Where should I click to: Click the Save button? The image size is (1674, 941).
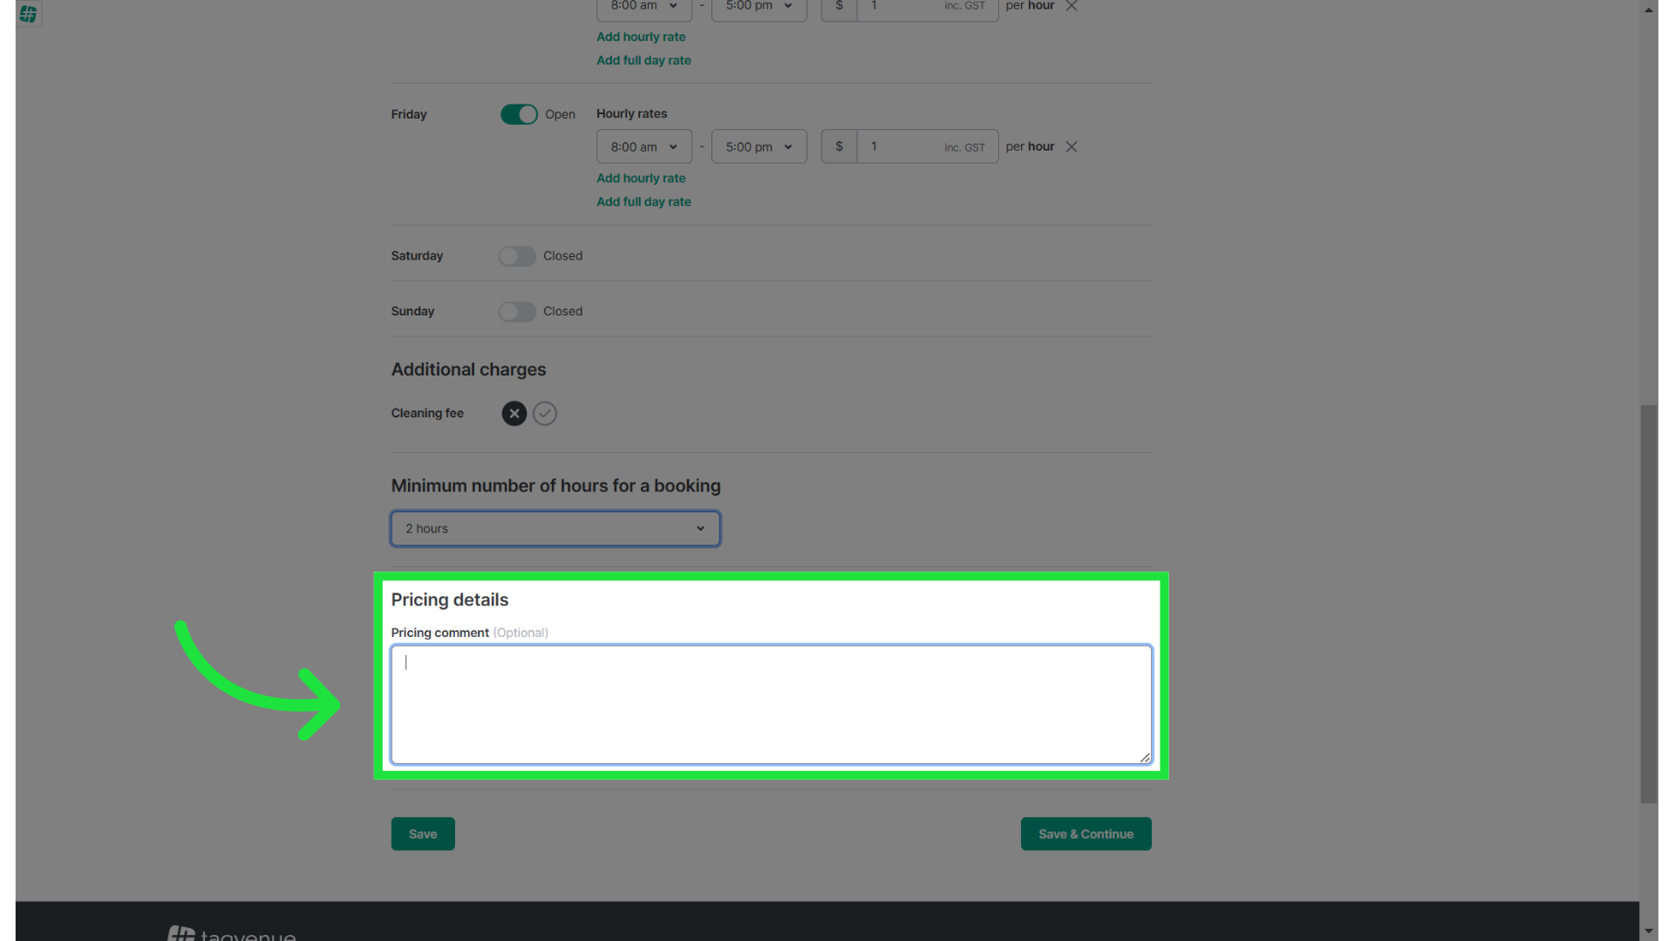coord(423,834)
